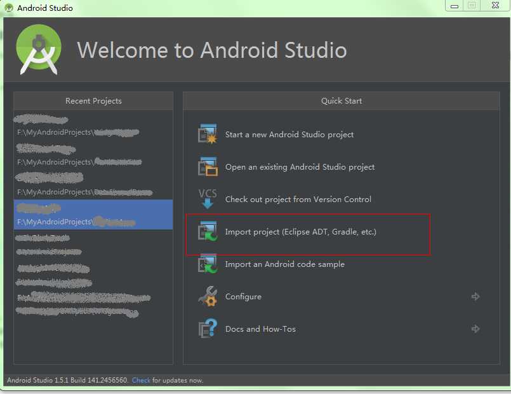Image resolution: width=511 pixels, height=394 pixels.
Task: Click the Recent Projects panel header
Action: (x=93, y=101)
